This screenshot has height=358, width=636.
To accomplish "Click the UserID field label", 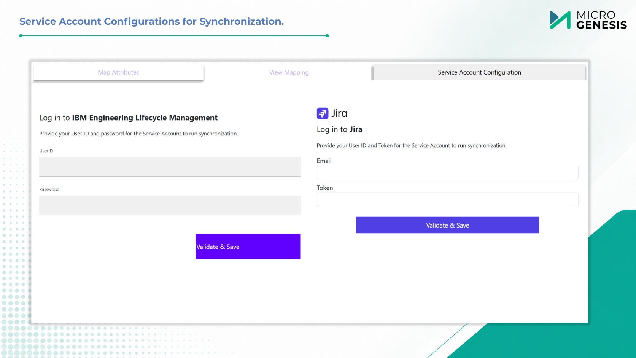I will pyautogui.click(x=46, y=151).
